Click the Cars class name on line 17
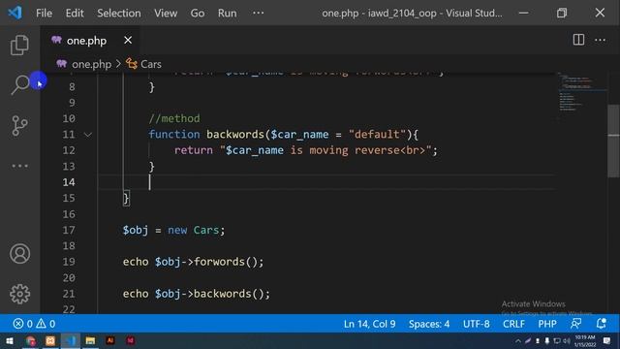Viewport: 620px width, 349px height. pyautogui.click(x=205, y=230)
